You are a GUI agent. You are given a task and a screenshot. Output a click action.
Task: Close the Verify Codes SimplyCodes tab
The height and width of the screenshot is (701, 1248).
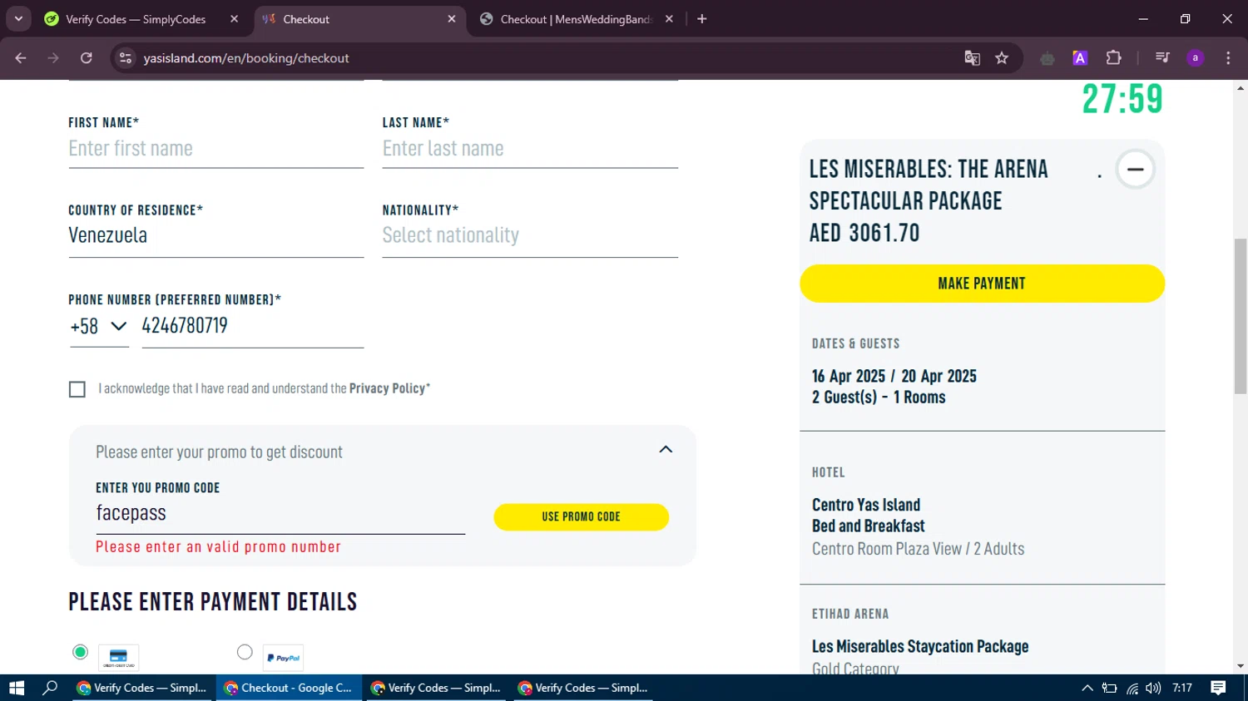coord(234,19)
